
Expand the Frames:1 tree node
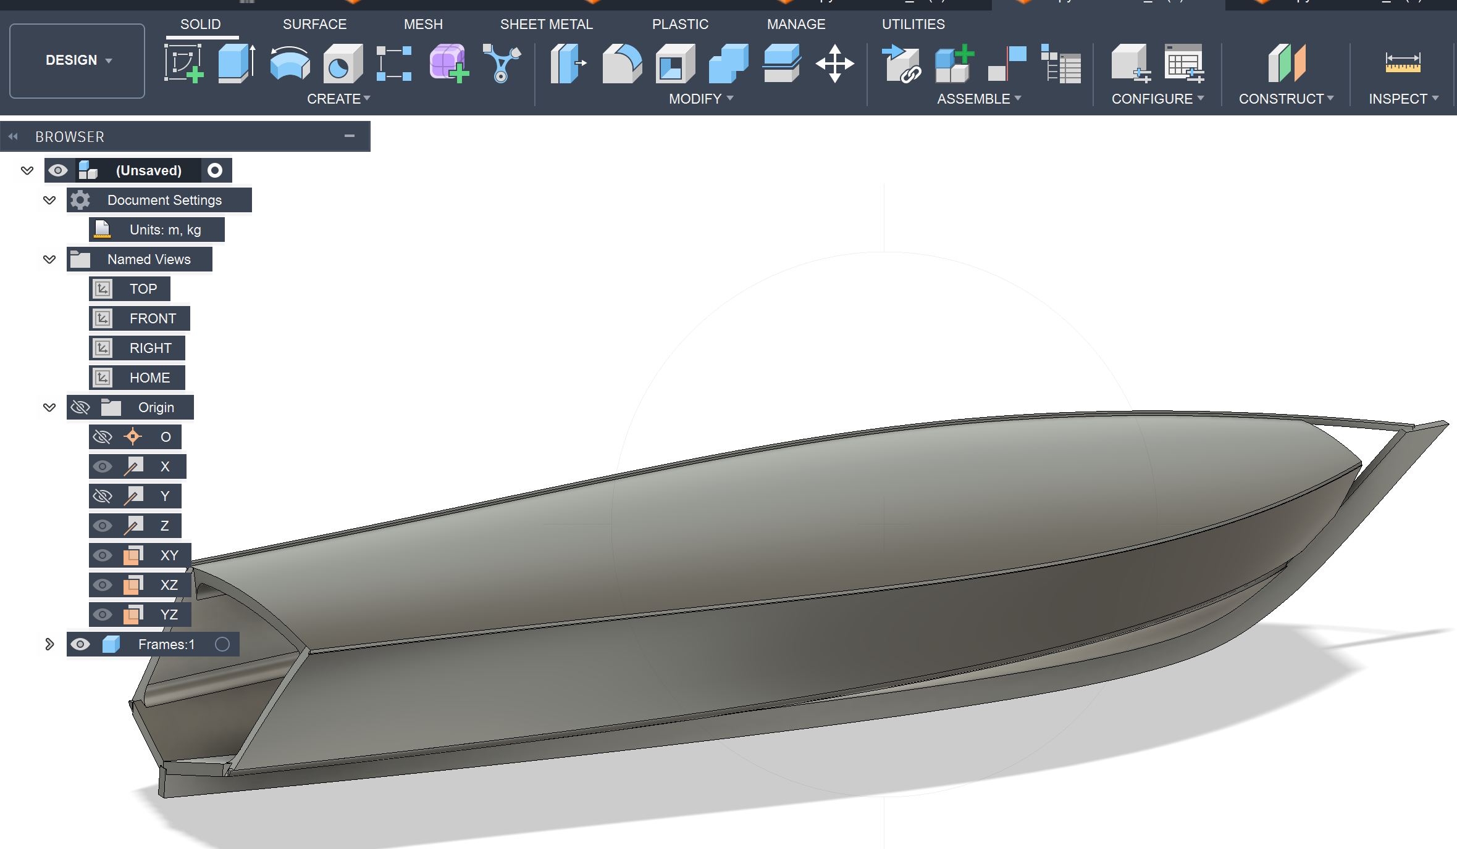pyautogui.click(x=49, y=644)
